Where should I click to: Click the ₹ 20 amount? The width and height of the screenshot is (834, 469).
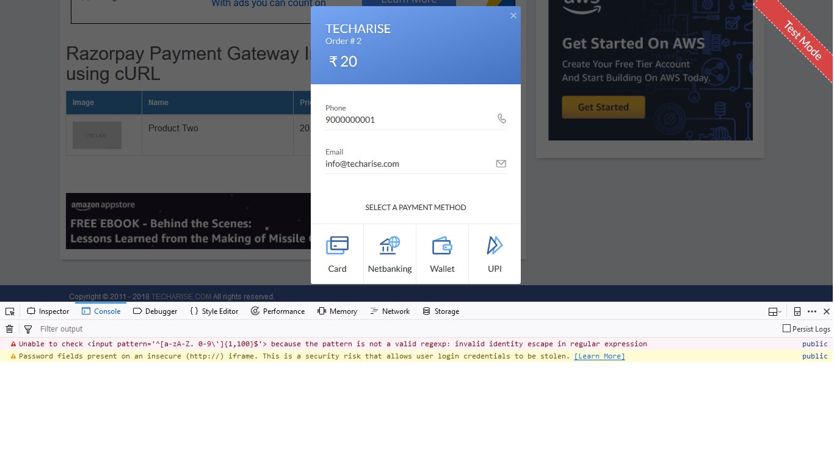(343, 62)
